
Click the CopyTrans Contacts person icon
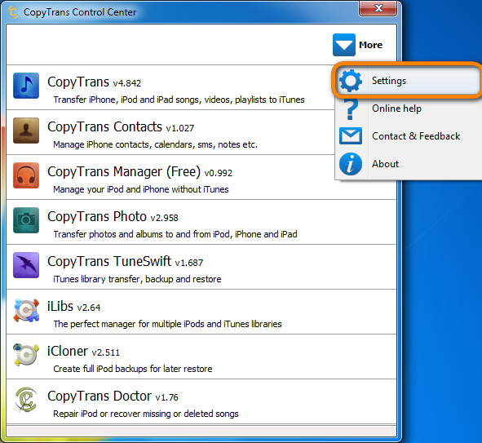[x=26, y=131]
